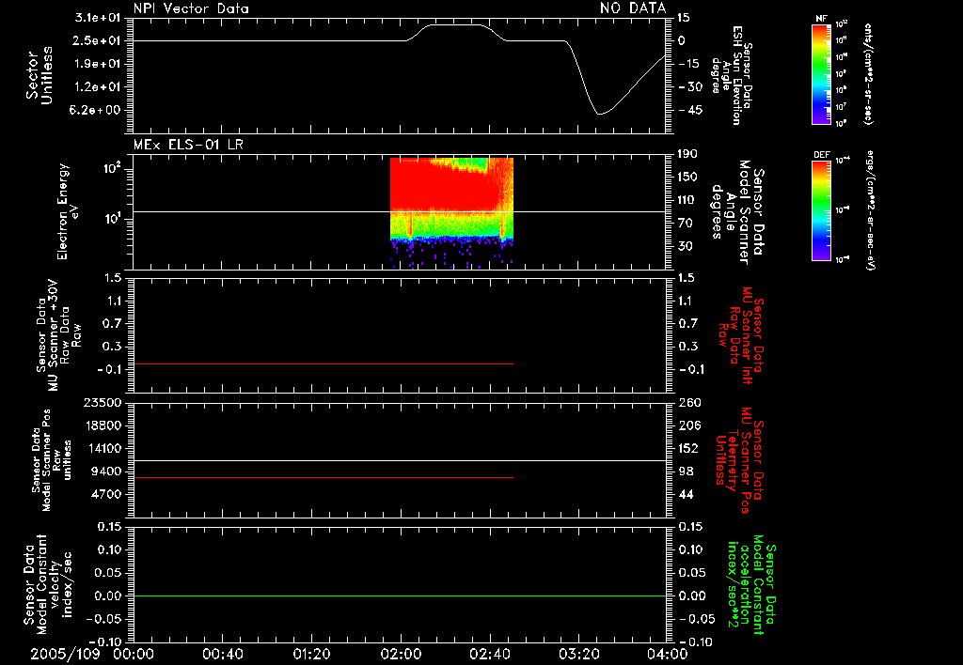
Task: Click the "01:20" time tick label
Action: [x=311, y=654]
